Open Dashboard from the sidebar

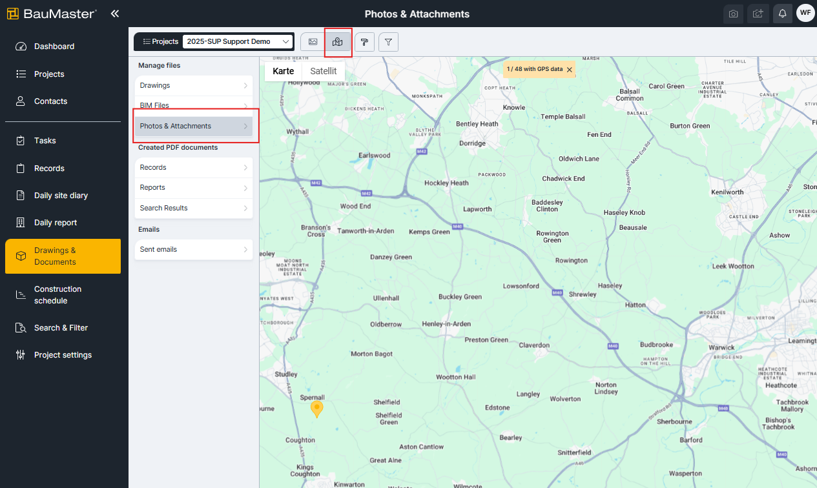pos(54,46)
